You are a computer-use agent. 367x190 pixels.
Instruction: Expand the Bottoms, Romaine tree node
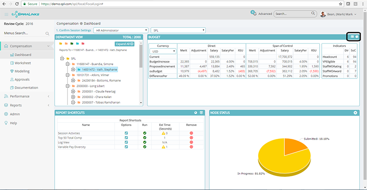(x=72, y=80)
